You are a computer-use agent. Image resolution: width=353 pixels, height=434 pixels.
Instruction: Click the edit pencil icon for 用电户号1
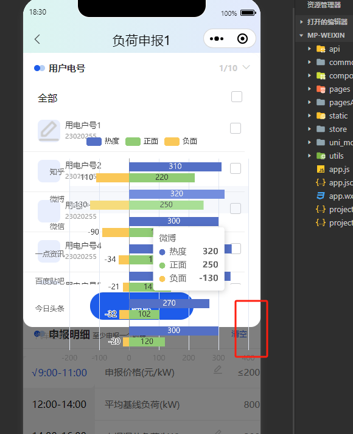coord(49,131)
